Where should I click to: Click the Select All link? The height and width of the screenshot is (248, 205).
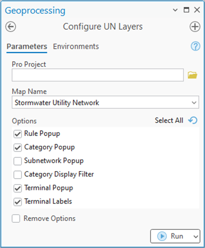169,120
